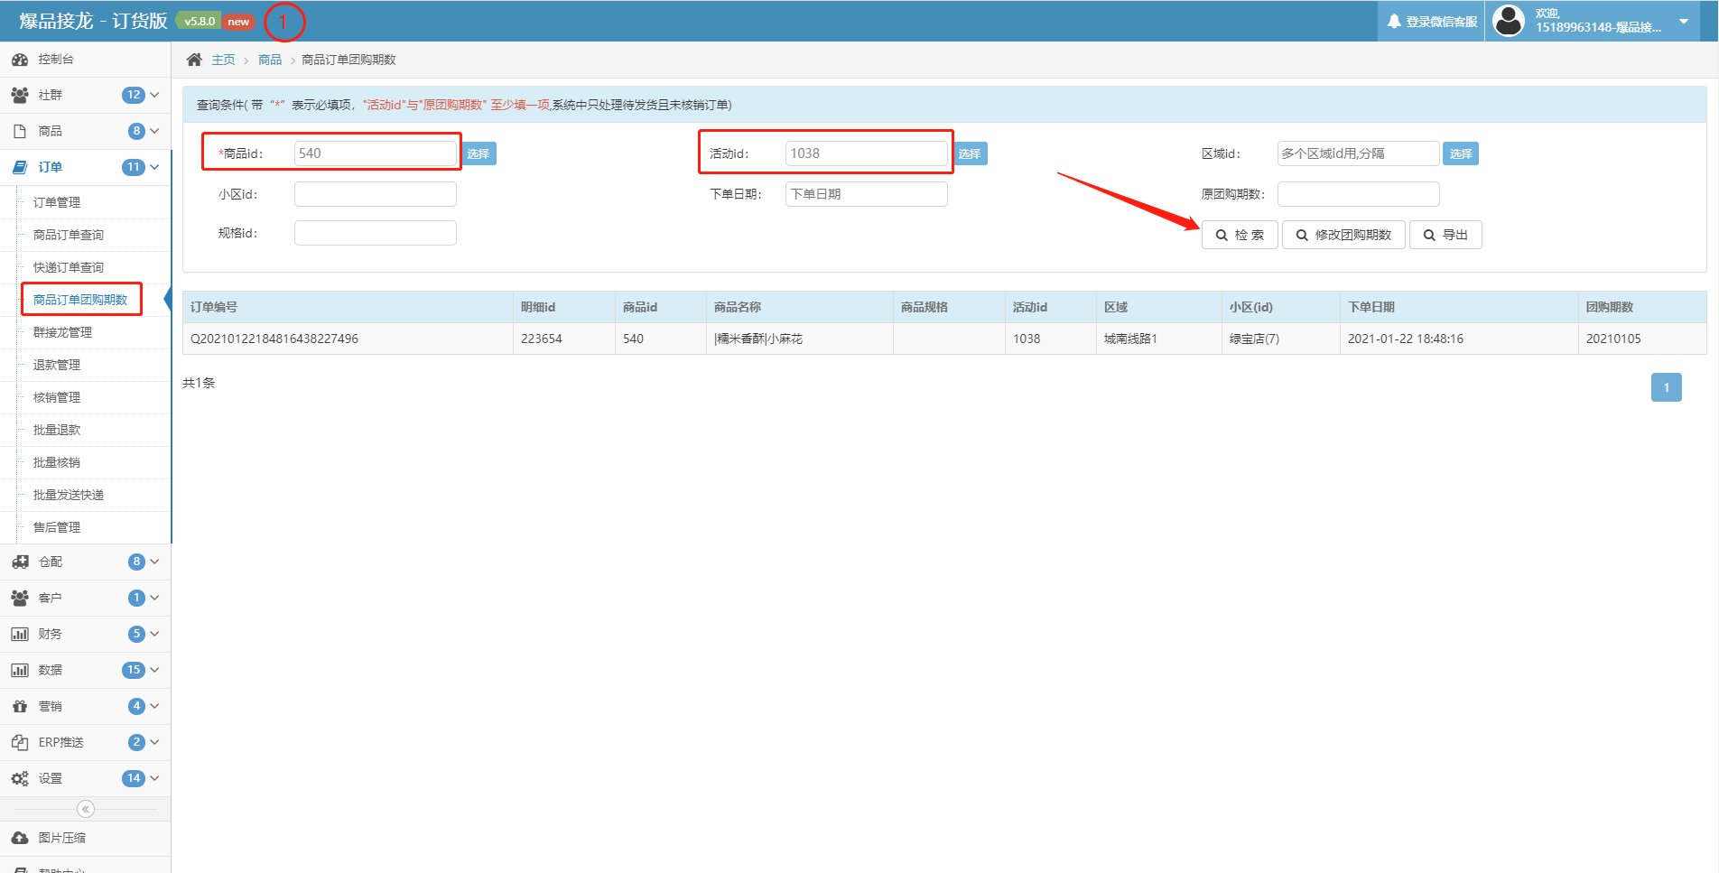The height and width of the screenshot is (873, 1719).
Task: Go to 主页 breadcrumb link
Action: (223, 60)
